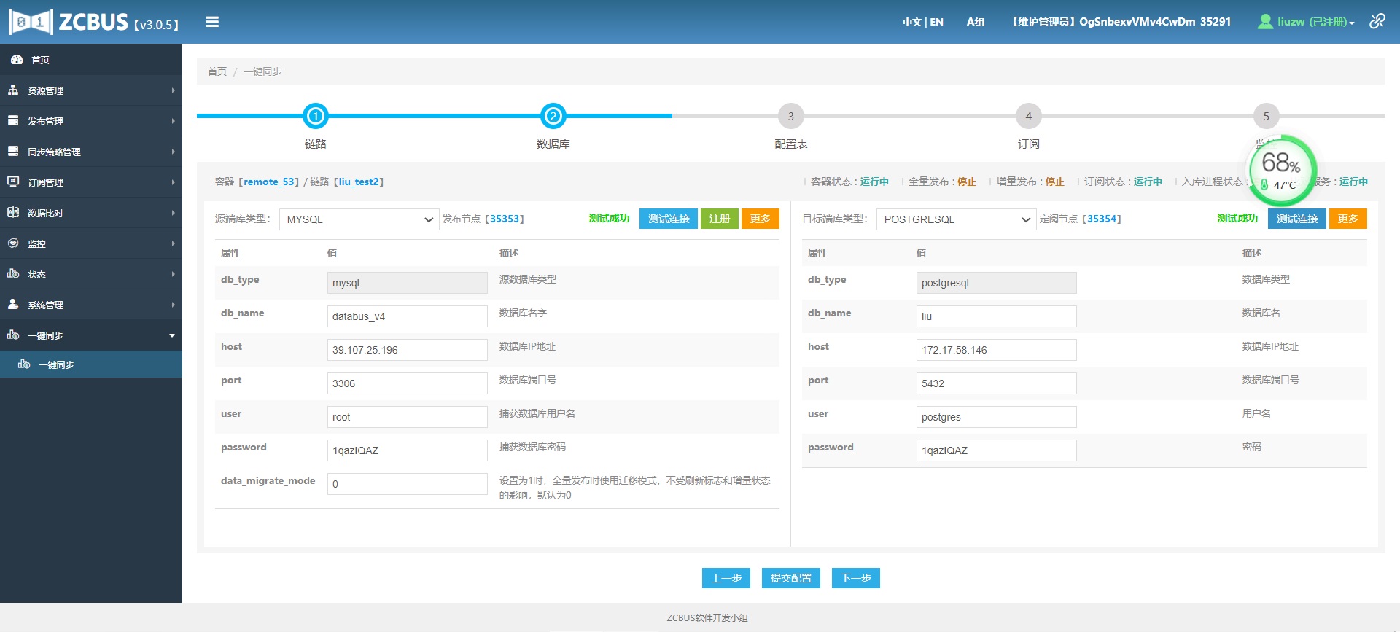Expand the 发布管理 sidebar menu
The width and height of the screenshot is (1400, 632).
pyautogui.click(x=91, y=121)
